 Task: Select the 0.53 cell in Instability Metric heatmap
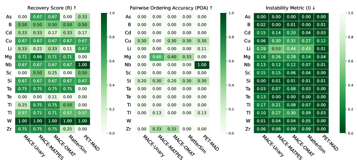tap(276, 49)
